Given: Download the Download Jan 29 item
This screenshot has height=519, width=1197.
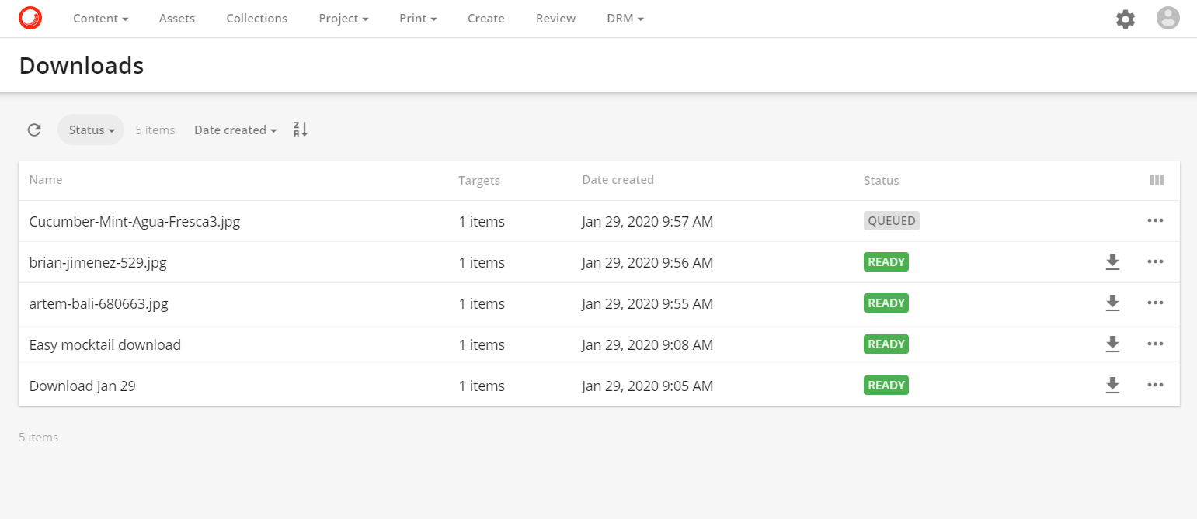Looking at the screenshot, I should pyautogui.click(x=1112, y=385).
